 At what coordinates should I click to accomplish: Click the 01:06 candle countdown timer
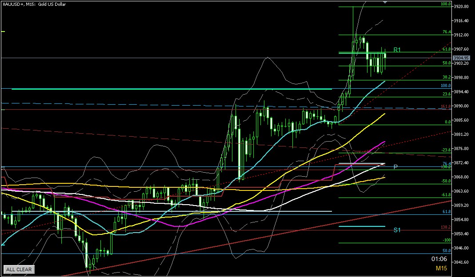point(439,258)
